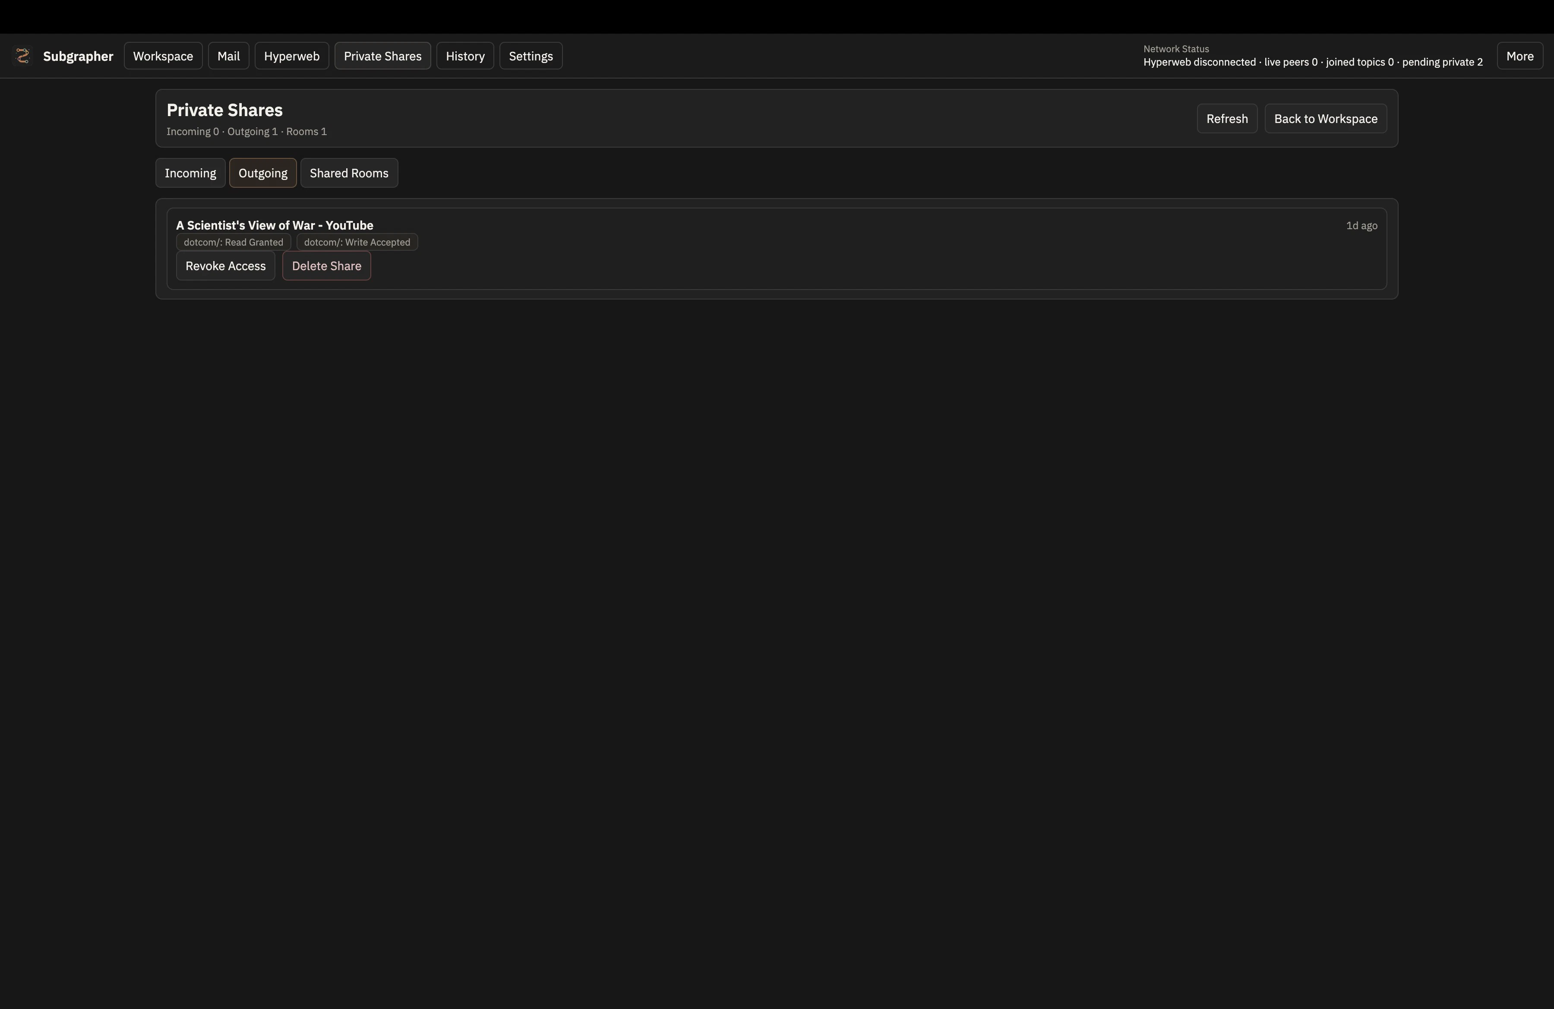Click the 1d ago timestamp
The height and width of the screenshot is (1009, 1554).
point(1361,225)
